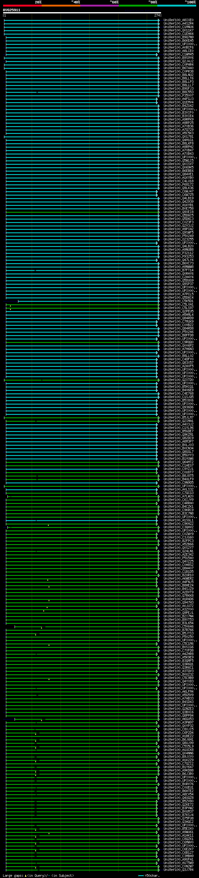Select hit label UniRef100_B8LLT6

pos(178,78)
